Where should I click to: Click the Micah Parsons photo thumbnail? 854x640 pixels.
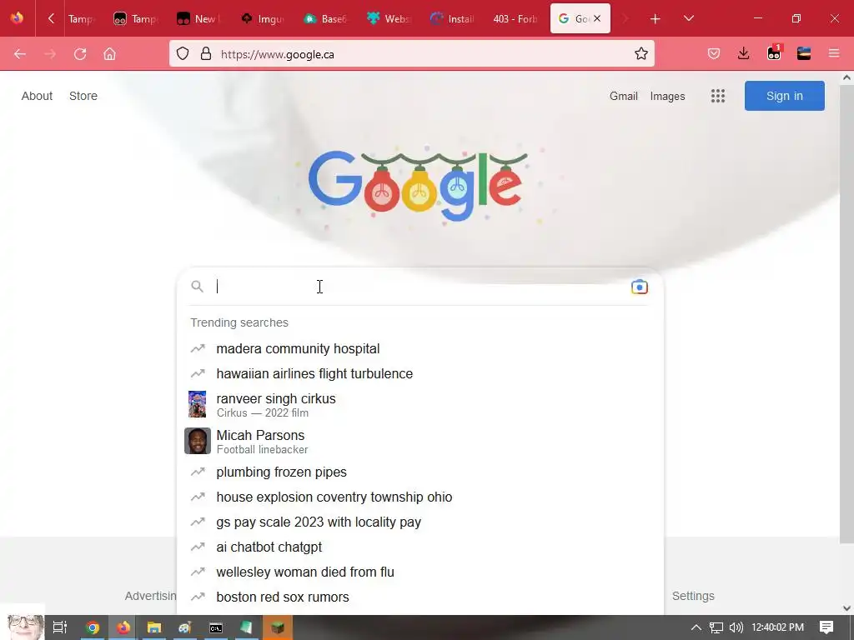tap(197, 441)
